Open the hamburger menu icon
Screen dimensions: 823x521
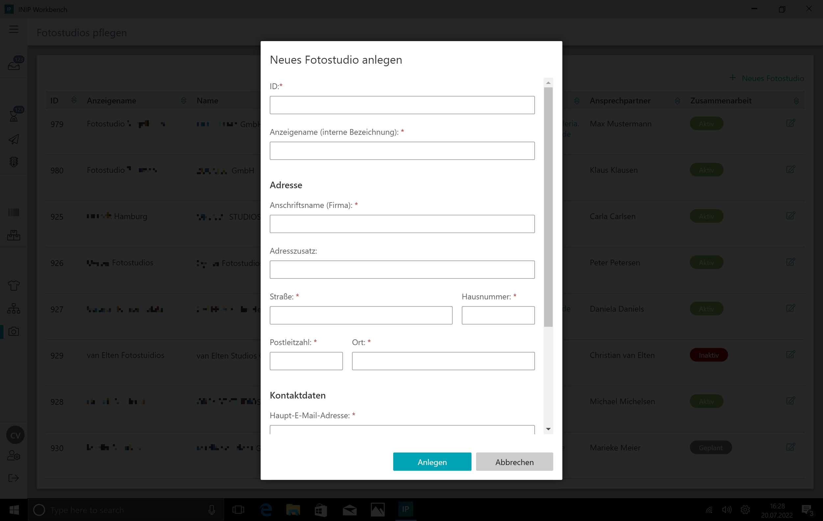click(14, 29)
